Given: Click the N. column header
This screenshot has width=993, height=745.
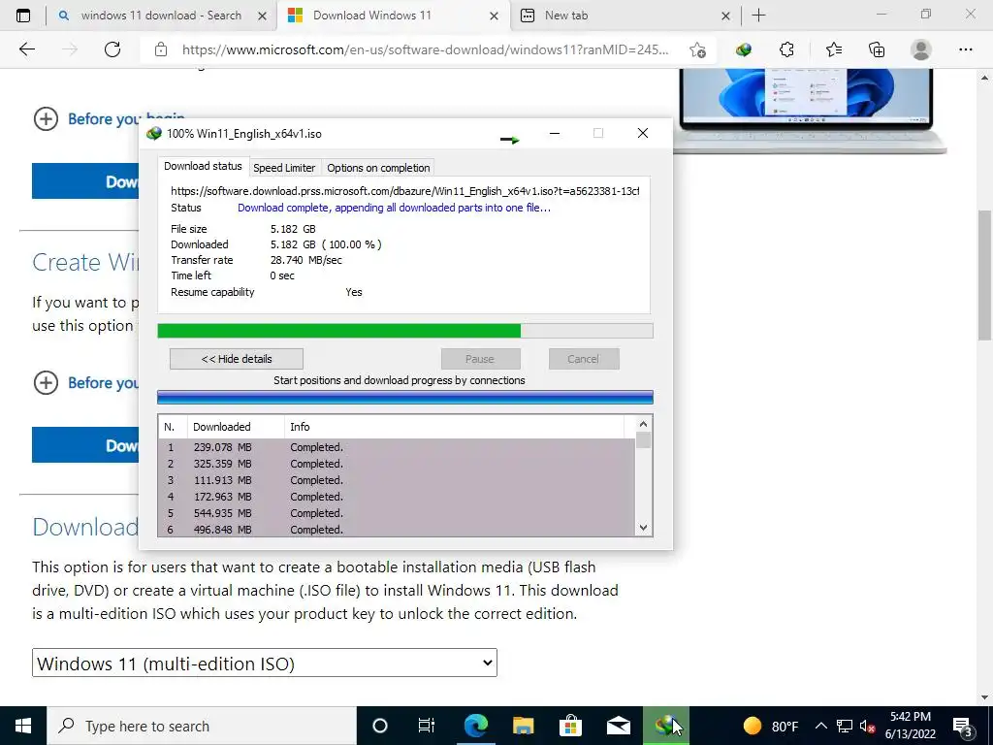Looking at the screenshot, I should click(173, 427).
